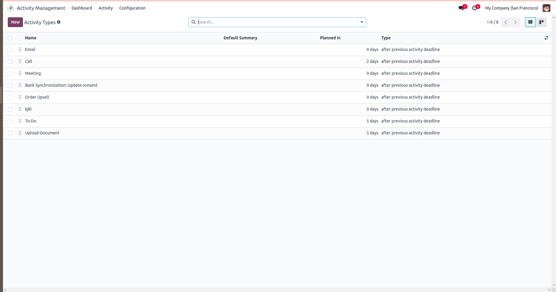Click the Type cell of the kjkl row
The image size is (556, 292).
click(x=411, y=109)
